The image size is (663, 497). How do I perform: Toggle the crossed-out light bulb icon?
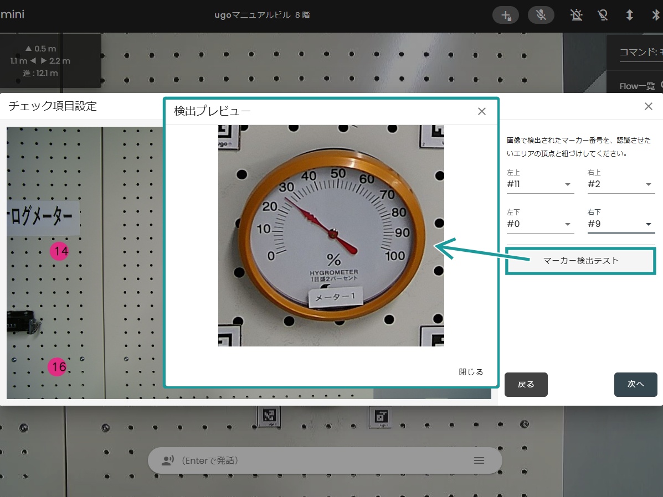(603, 15)
